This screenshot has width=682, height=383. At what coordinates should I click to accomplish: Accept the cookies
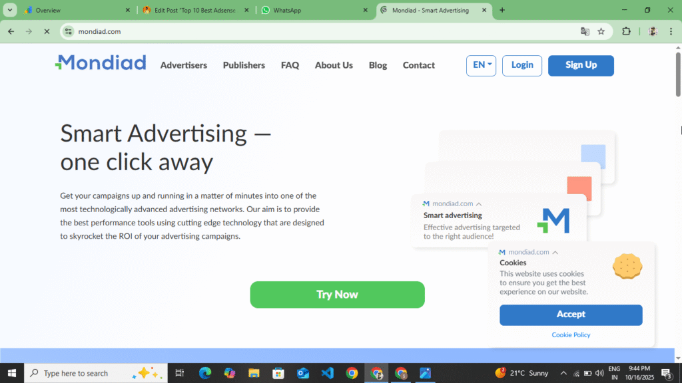click(571, 315)
